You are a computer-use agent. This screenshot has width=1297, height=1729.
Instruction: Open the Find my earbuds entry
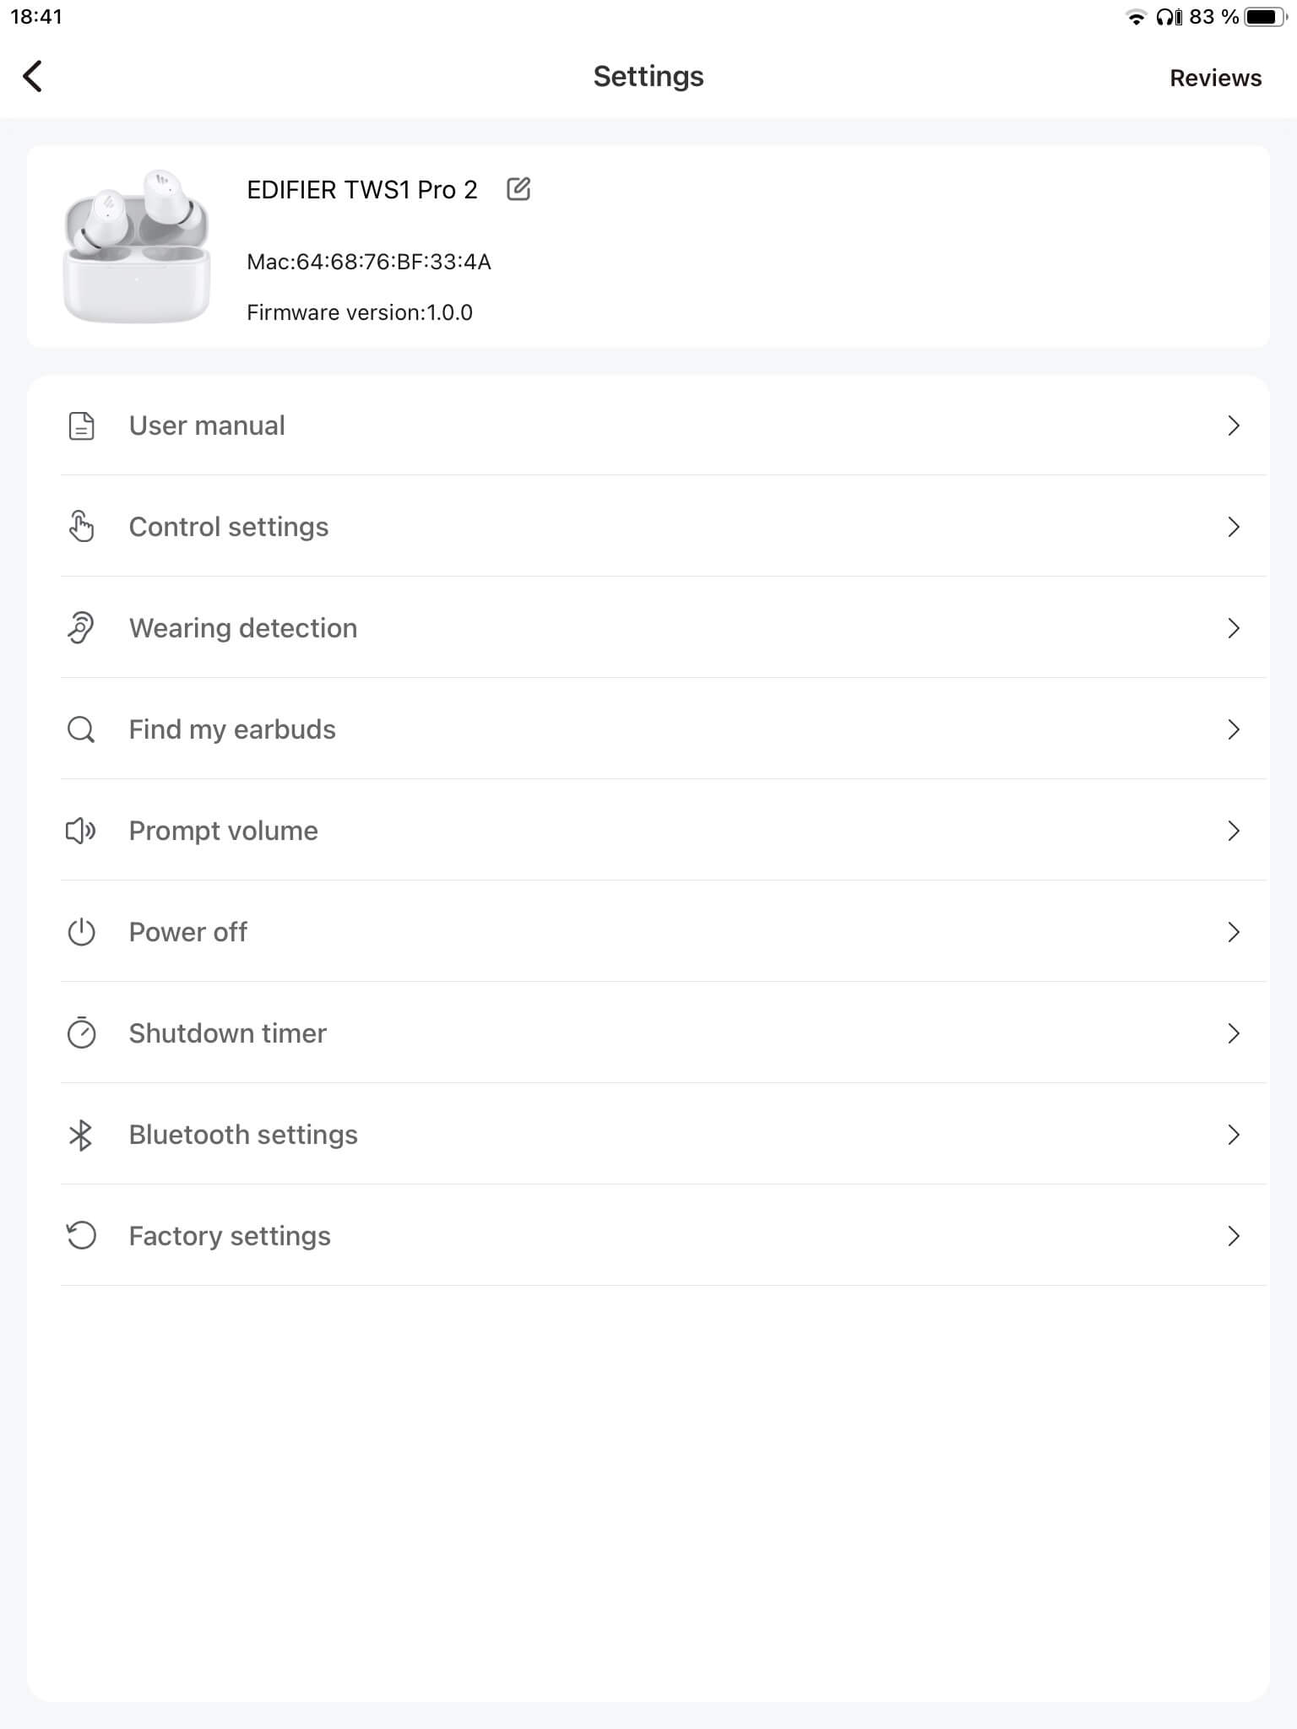tap(232, 729)
